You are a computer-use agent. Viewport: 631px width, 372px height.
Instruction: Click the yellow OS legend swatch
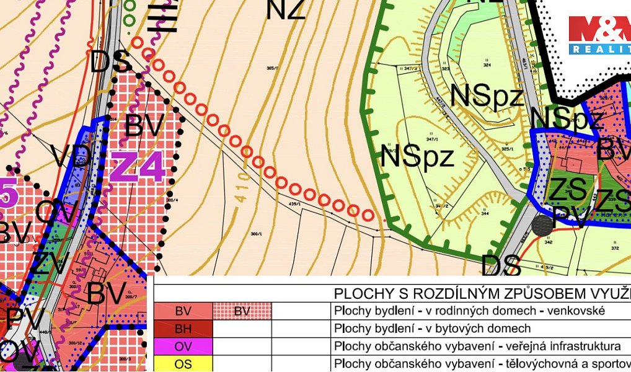[183, 364]
